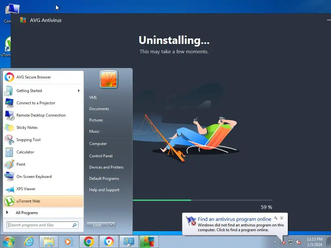Open the Sticky Notes icon
Image resolution: width=331 pixels, height=248 pixels.
(x=9, y=128)
